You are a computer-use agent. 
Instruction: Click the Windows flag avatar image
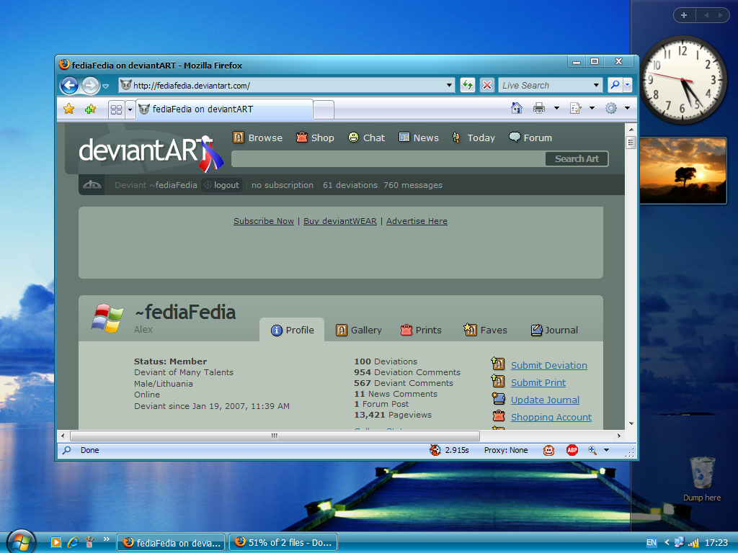(107, 318)
